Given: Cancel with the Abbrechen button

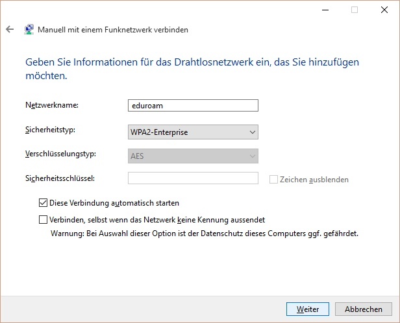Looking at the screenshot, I should [x=363, y=309].
